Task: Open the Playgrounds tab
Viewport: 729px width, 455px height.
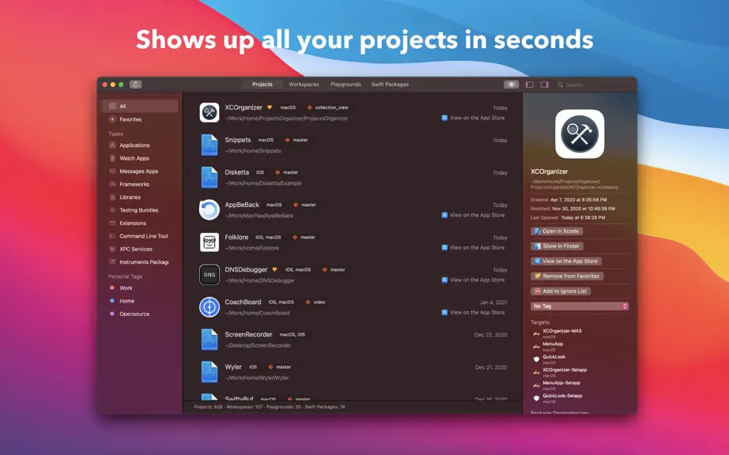Action: point(346,85)
